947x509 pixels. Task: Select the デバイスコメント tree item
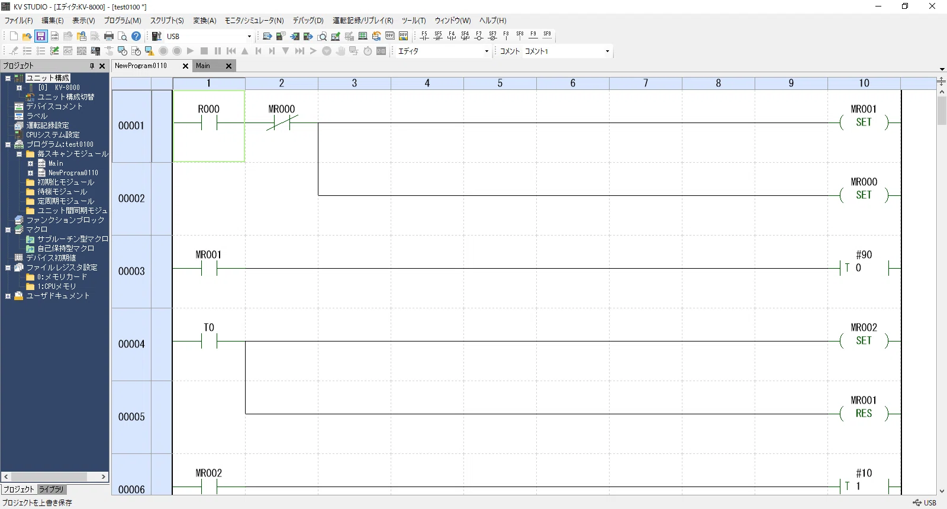tap(54, 107)
